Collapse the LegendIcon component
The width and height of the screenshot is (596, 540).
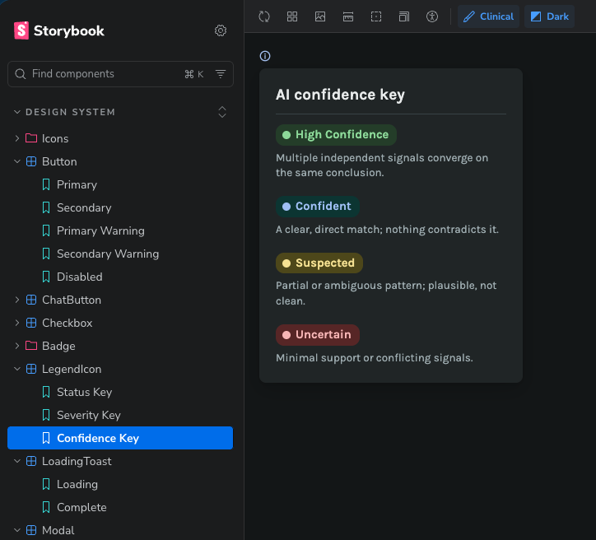120,370
